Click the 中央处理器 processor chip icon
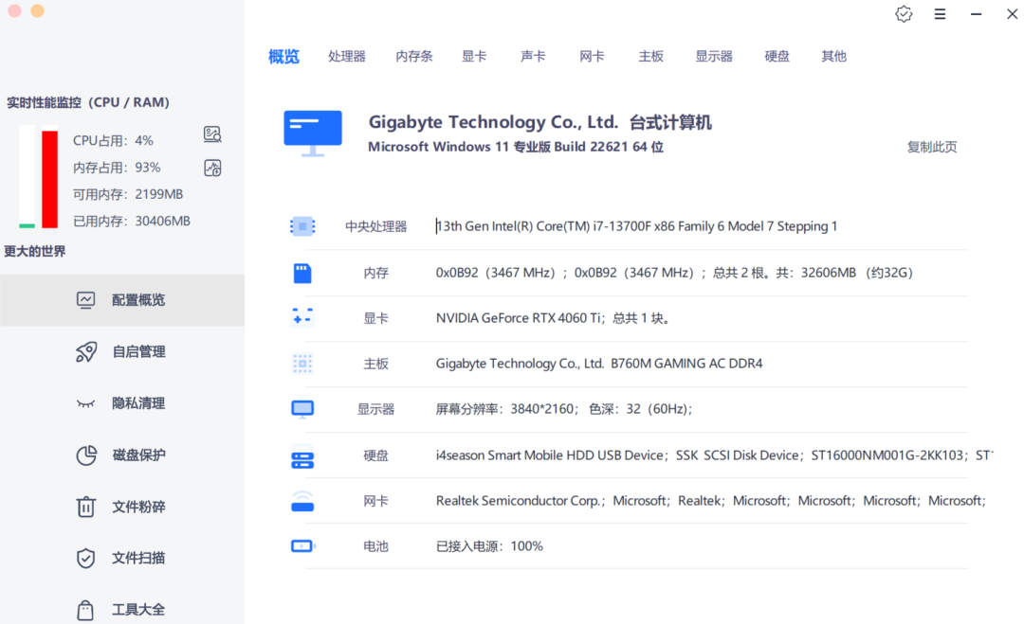The image size is (1024, 624). [302, 226]
